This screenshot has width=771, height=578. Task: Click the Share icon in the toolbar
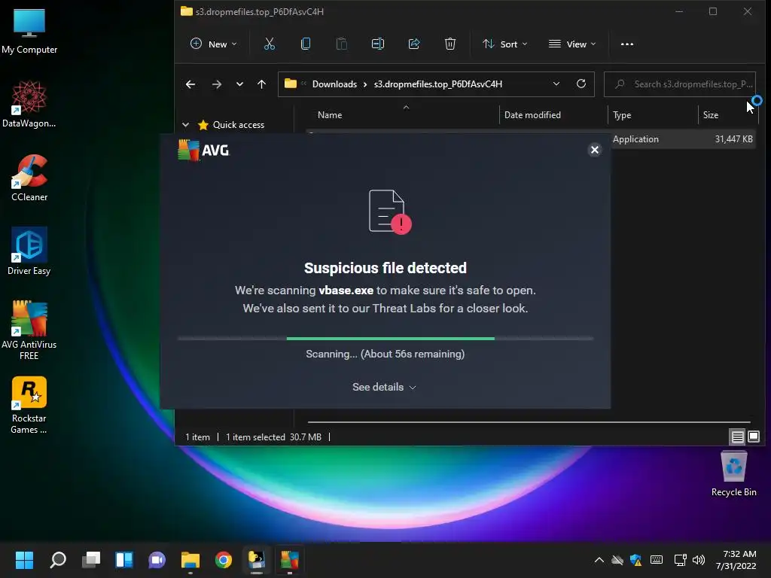tap(414, 44)
